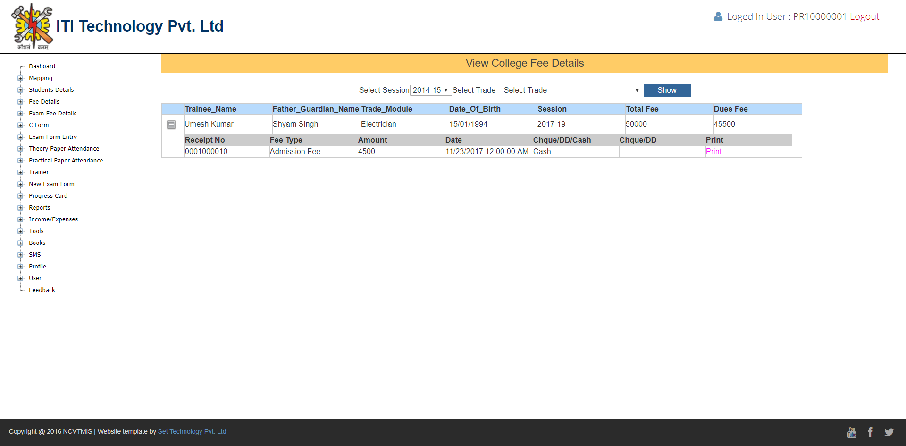Click the Print link for receipt 0001000010
906x446 pixels.
point(713,152)
